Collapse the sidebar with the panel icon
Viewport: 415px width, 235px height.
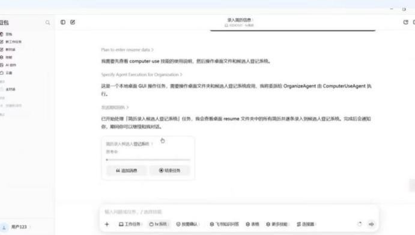pos(63,22)
